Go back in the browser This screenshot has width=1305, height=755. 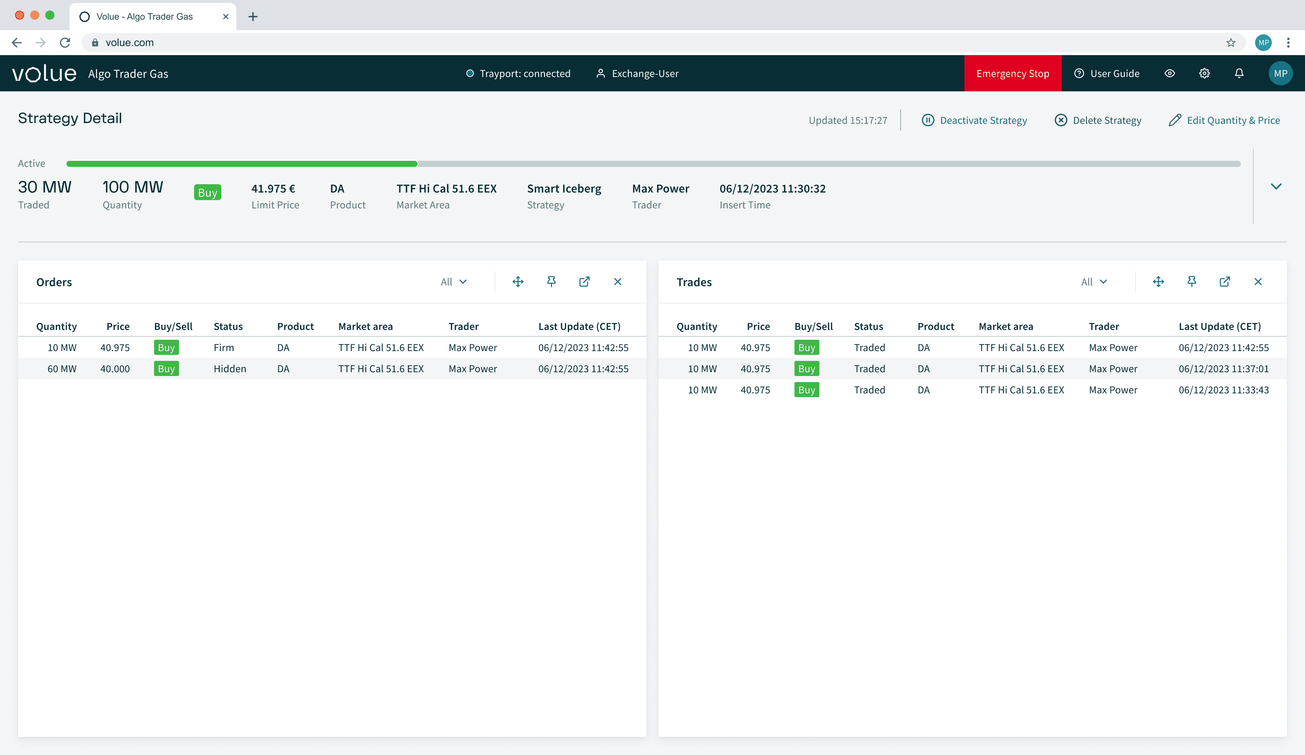tap(17, 42)
